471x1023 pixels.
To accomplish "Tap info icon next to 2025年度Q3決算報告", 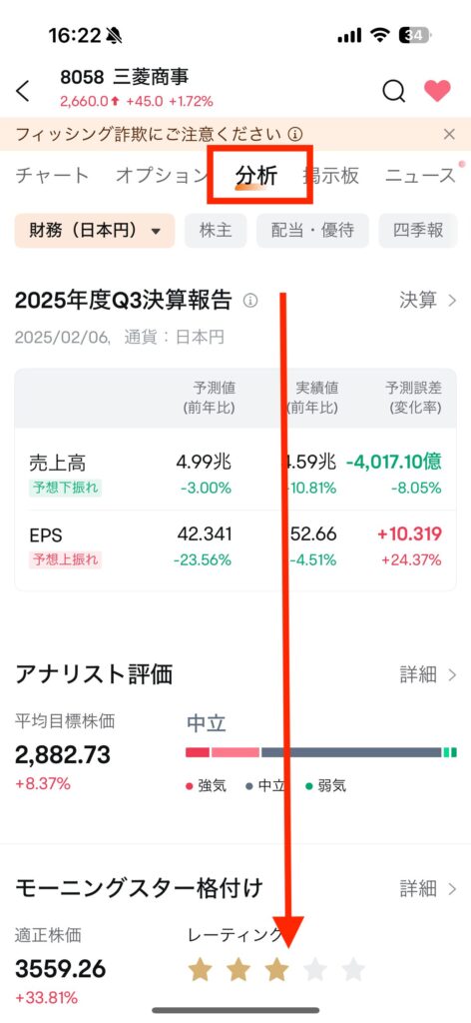I will (x=250, y=300).
